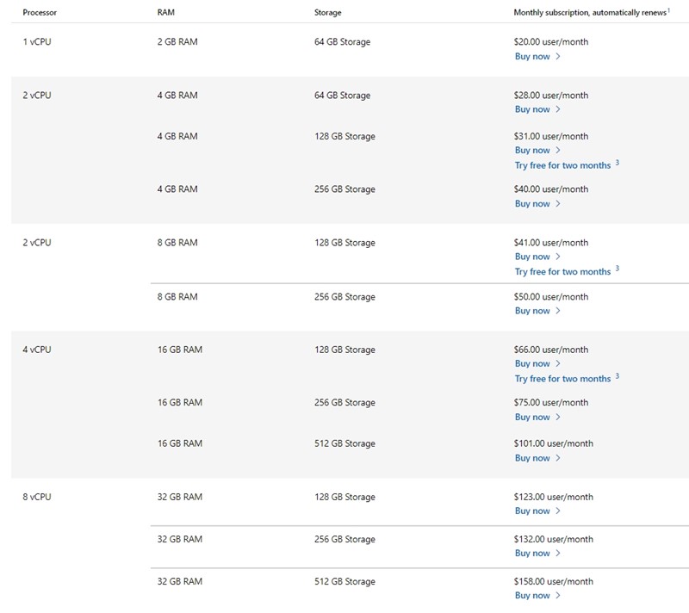
Task: Click Buy now for the $66.00 plan
Action: click(532, 364)
